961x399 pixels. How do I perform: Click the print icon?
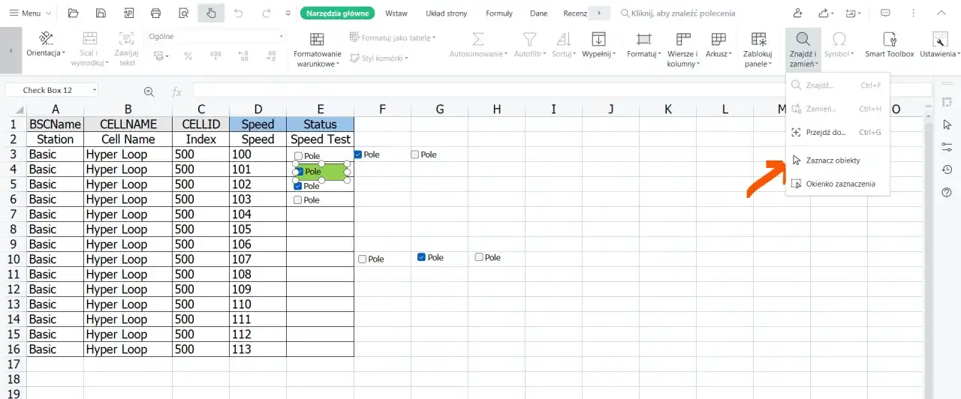click(x=156, y=13)
